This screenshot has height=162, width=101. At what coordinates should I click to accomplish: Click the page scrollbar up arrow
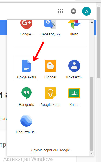[x=99, y=5]
